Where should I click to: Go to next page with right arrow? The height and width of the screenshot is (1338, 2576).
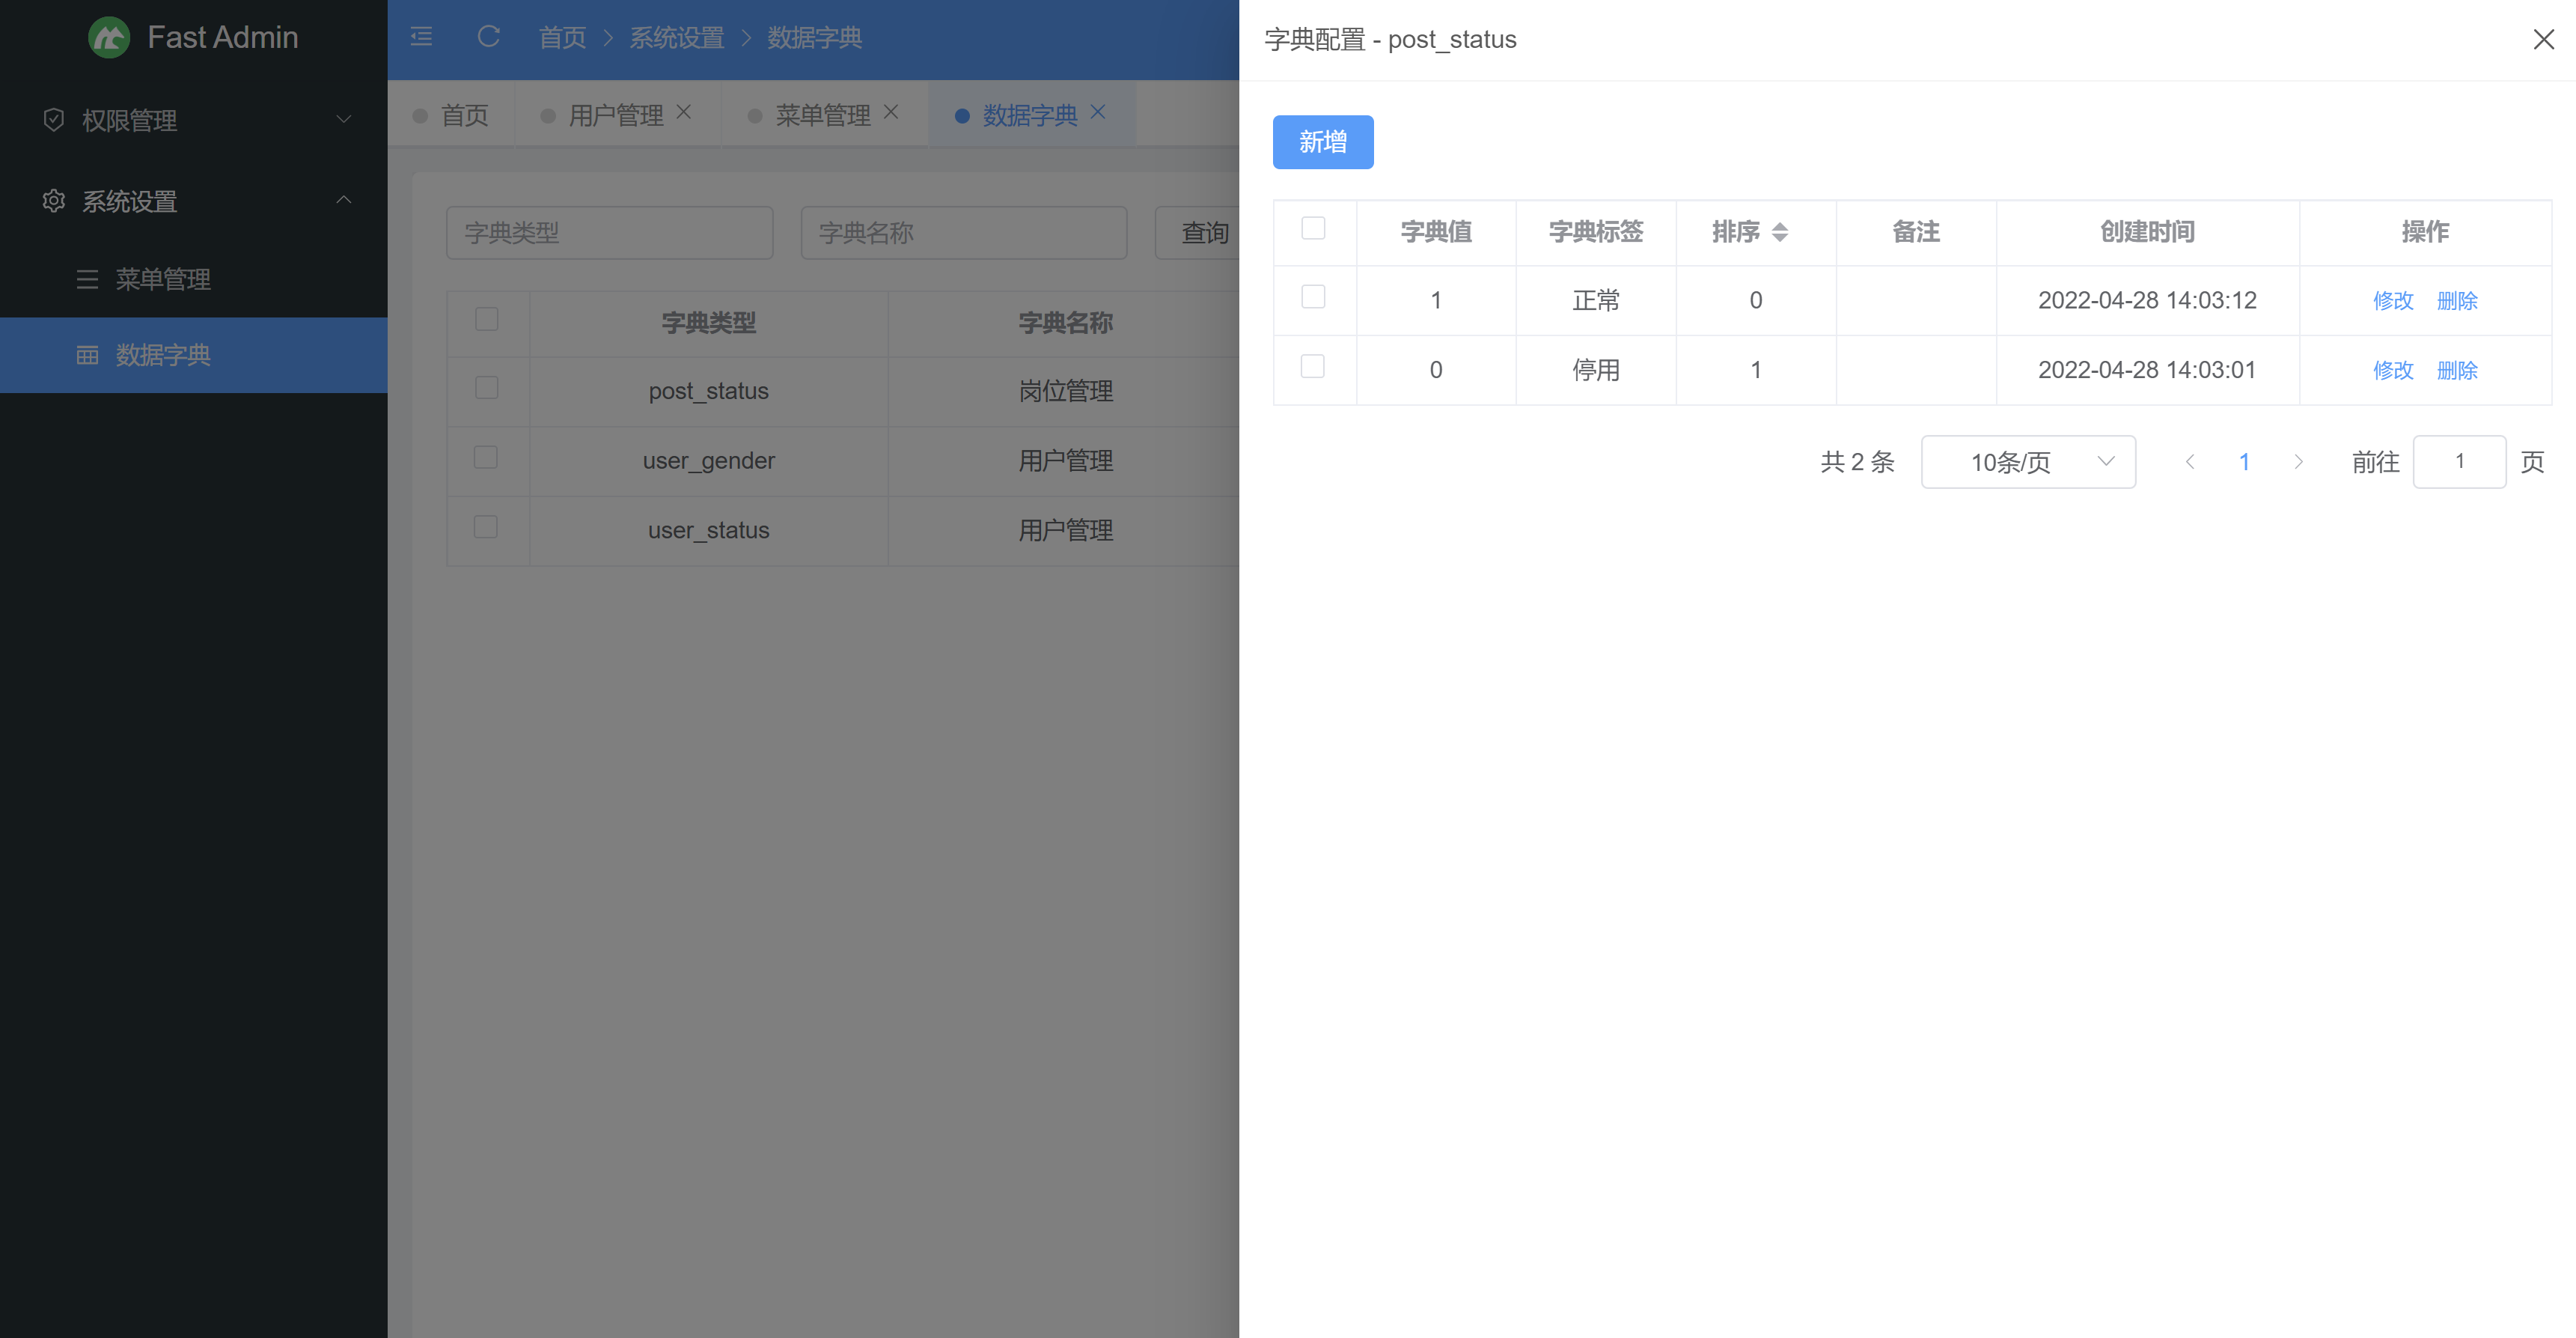(2299, 461)
